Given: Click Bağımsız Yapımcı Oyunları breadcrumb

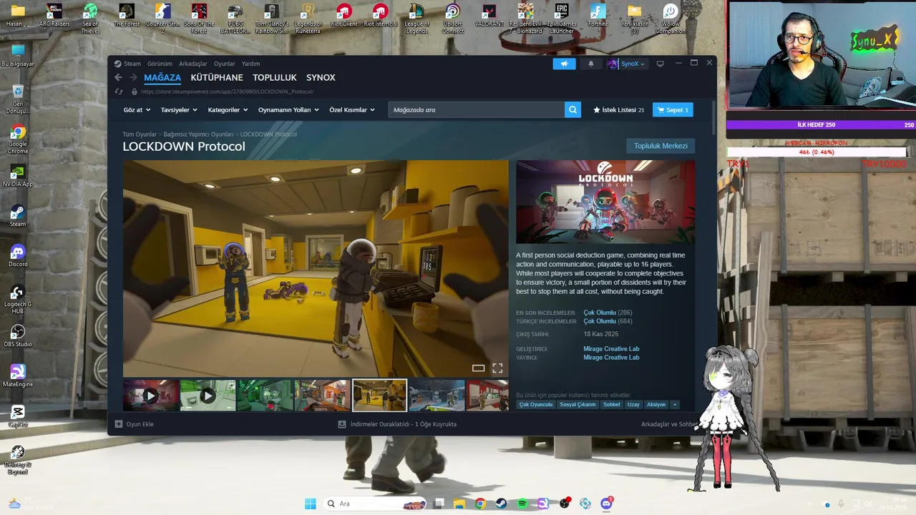Looking at the screenshot, I should [198, 134].
